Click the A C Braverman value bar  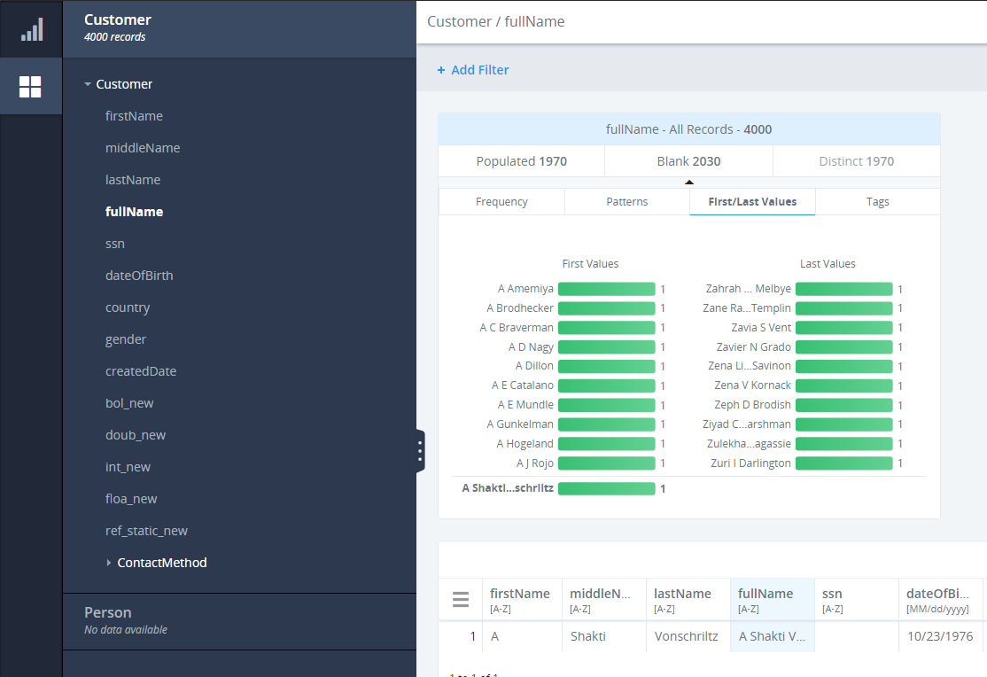pyautogui.click(x=607, y=328)
